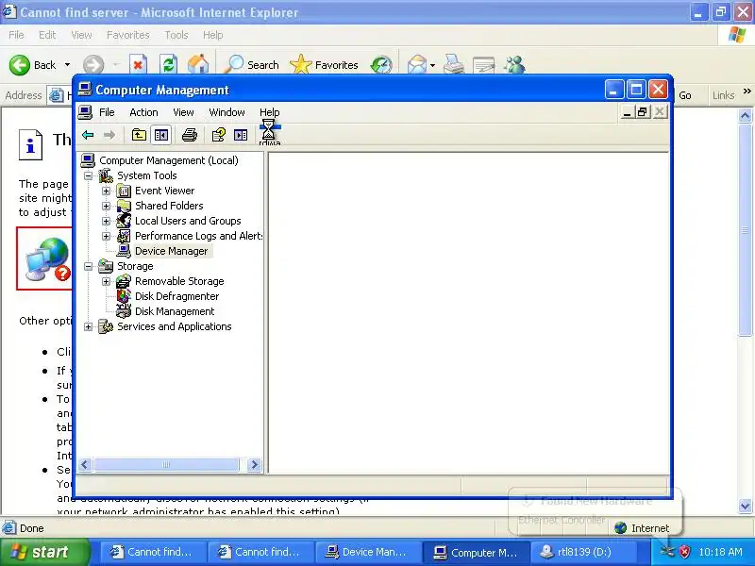Click the Search magnifier in Internet Explorer

(234, 64)
